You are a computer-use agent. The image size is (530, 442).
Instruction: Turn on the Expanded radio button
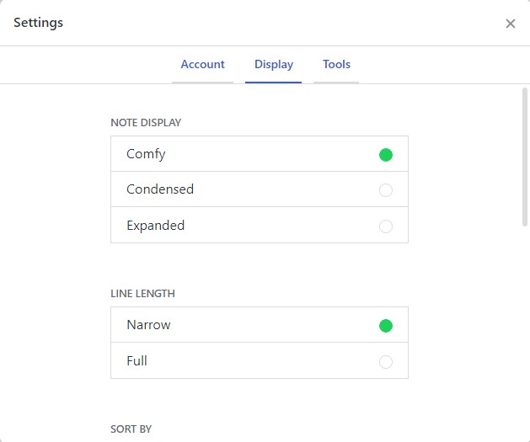pyautogui.click(x=386, y=226)
